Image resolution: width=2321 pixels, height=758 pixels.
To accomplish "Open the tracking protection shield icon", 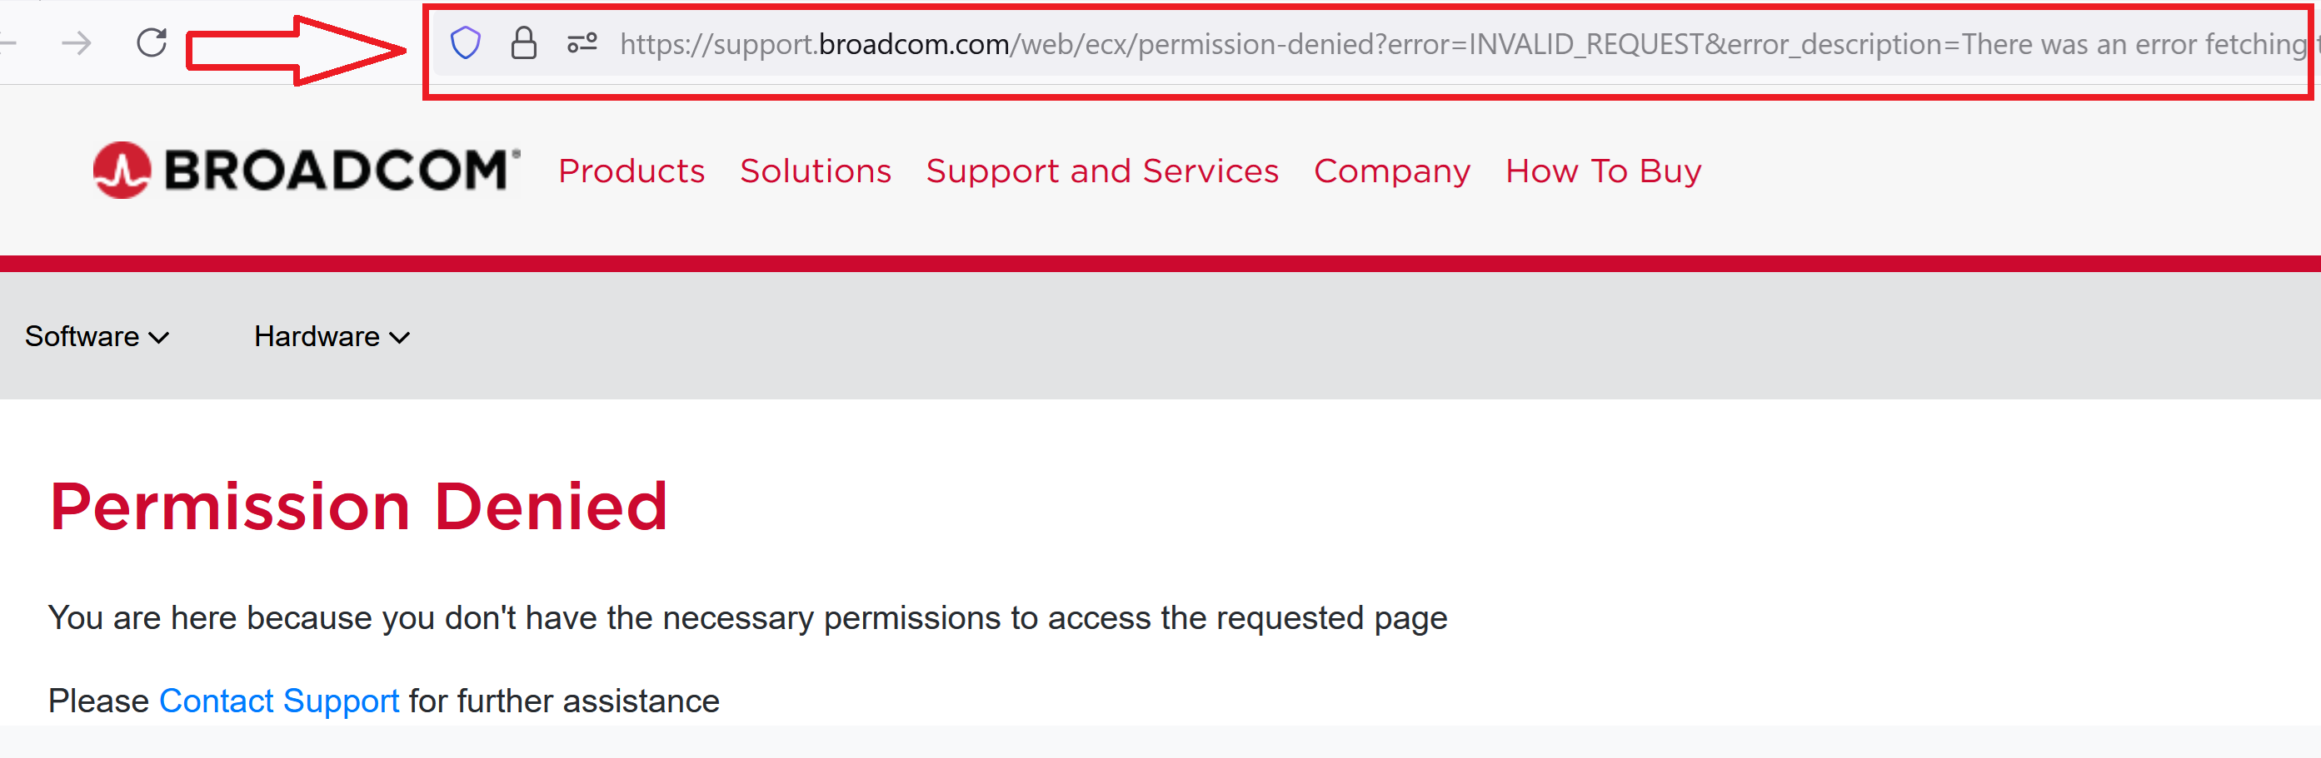I will point(465,42).
